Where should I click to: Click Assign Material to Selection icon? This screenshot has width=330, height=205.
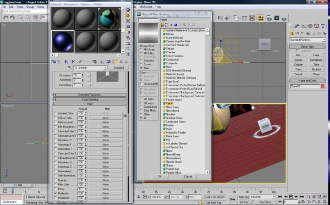pyautogui.click(x=66, y=62)
